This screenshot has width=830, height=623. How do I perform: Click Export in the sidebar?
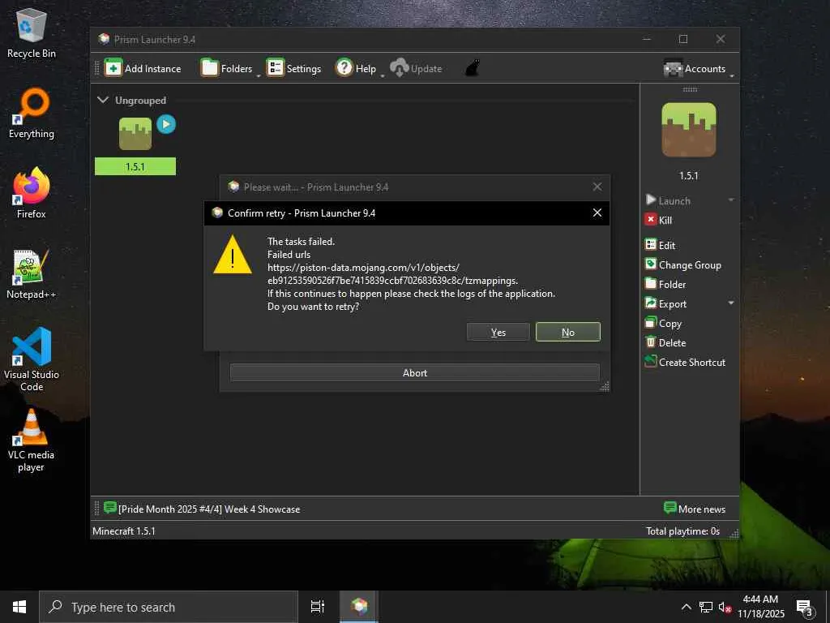click(x=665, y=304)
